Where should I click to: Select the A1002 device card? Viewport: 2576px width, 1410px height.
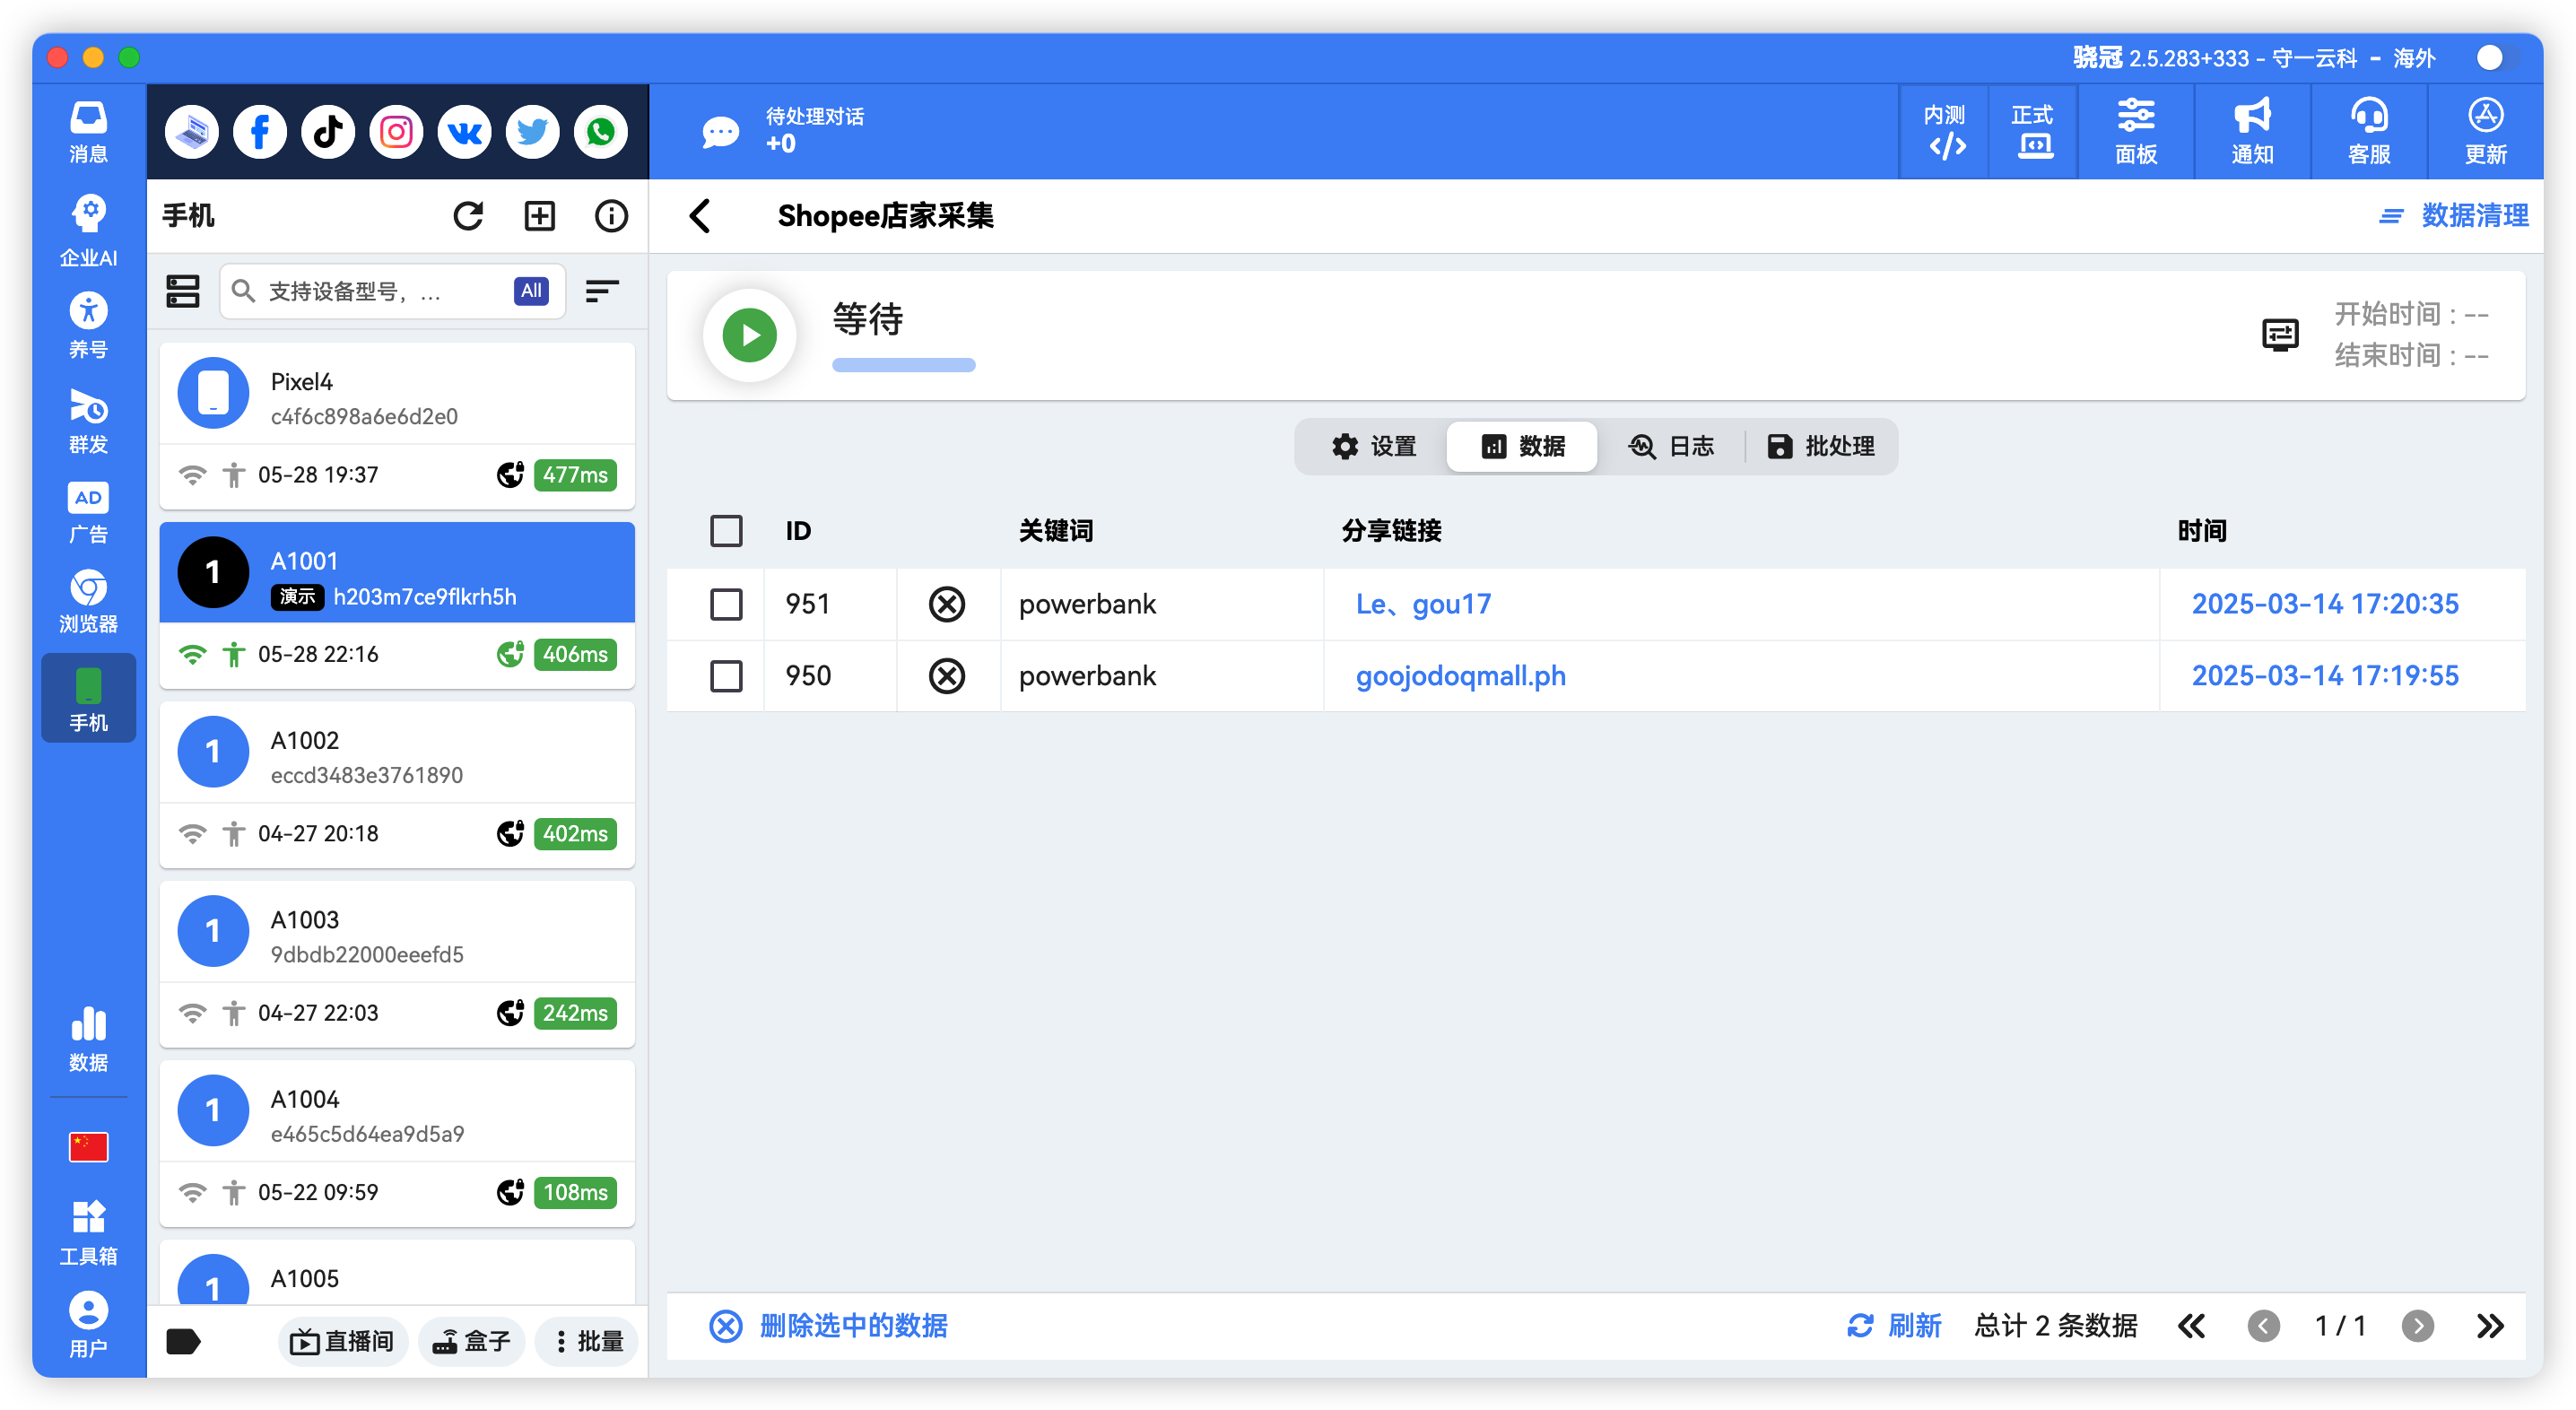coord(397,785)
